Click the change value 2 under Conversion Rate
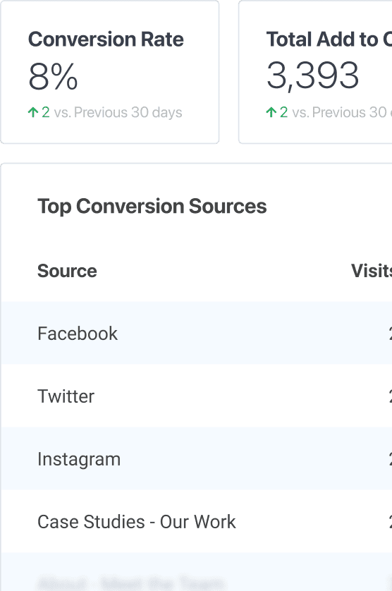 point(46,112)
